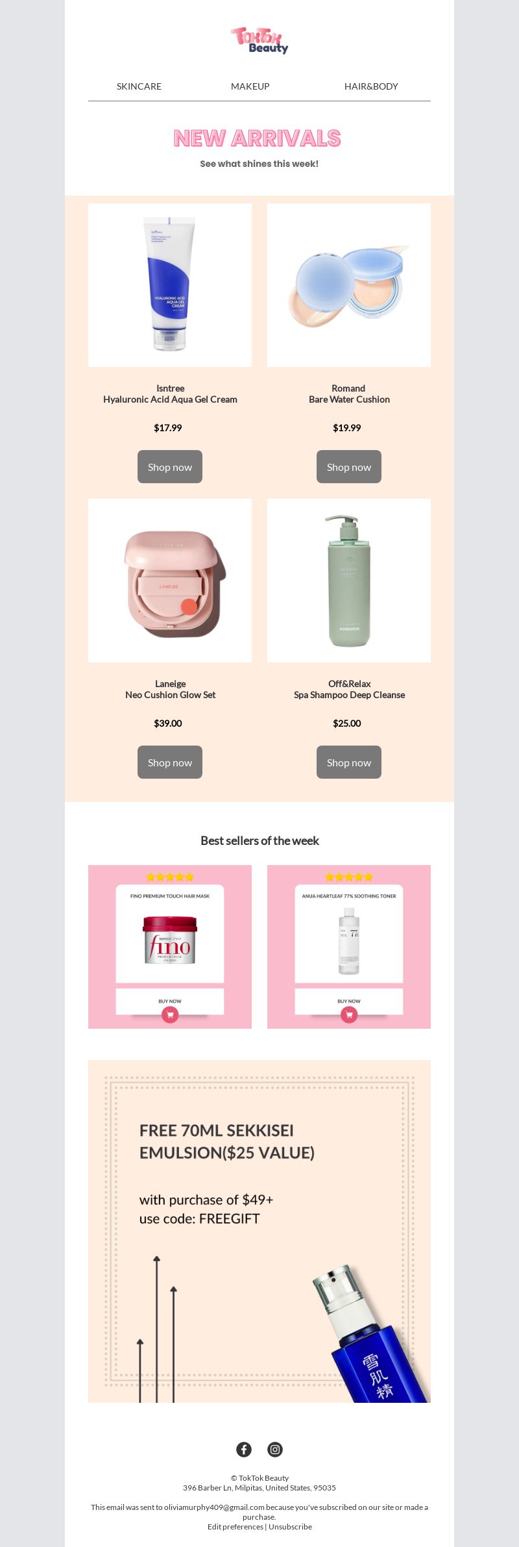Click the Free Sekkisei Emulsion gift banner
This screenshot has width=519, height=1547.
click(x=259, y=1231)
